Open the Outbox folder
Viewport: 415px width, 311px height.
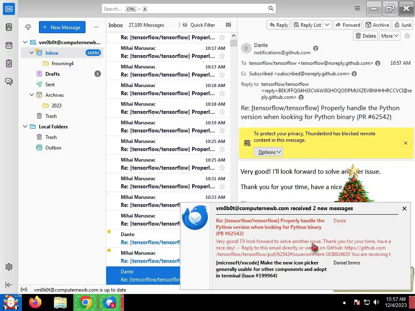click(x=62, y=147)
